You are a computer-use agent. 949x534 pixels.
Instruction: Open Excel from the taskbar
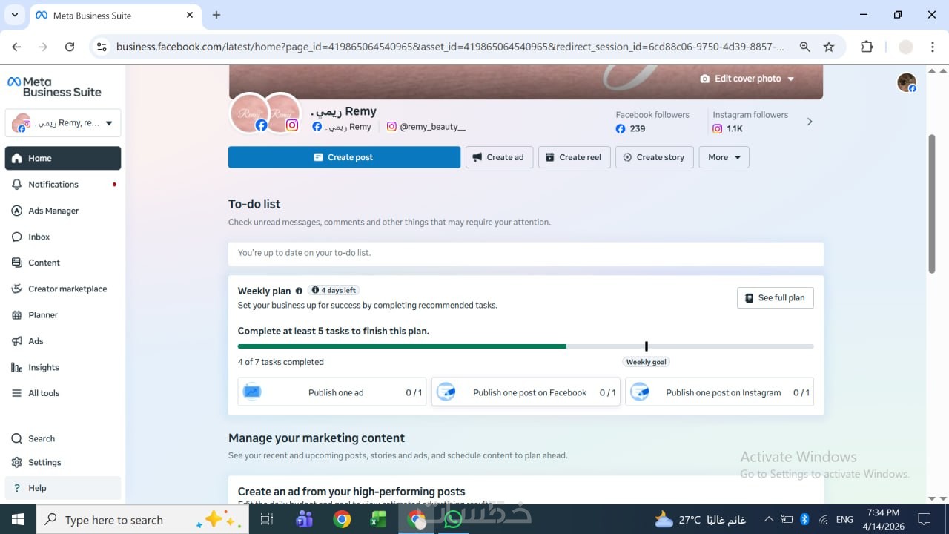point(379,519)
